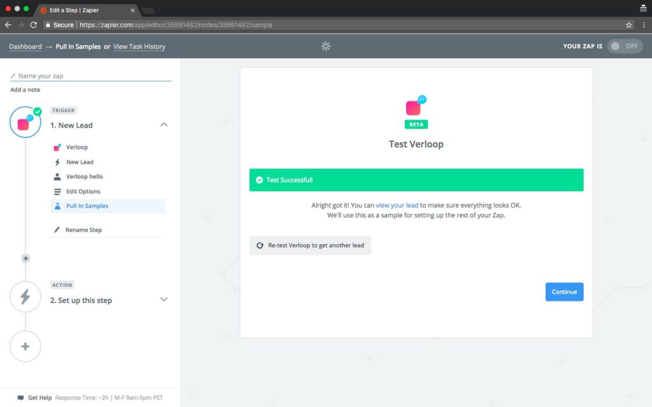652x407 pixels.
Task: Select the Edit a Step Zapier tab
Action: pos(87,10)
